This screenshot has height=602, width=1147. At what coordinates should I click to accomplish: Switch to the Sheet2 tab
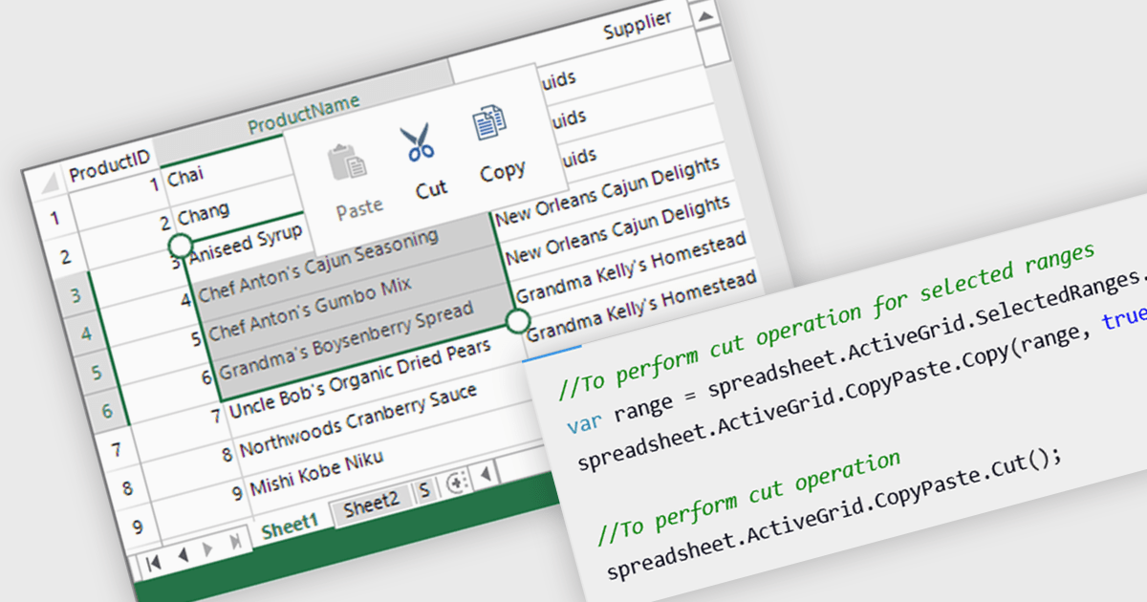click(x=371, y=505)
